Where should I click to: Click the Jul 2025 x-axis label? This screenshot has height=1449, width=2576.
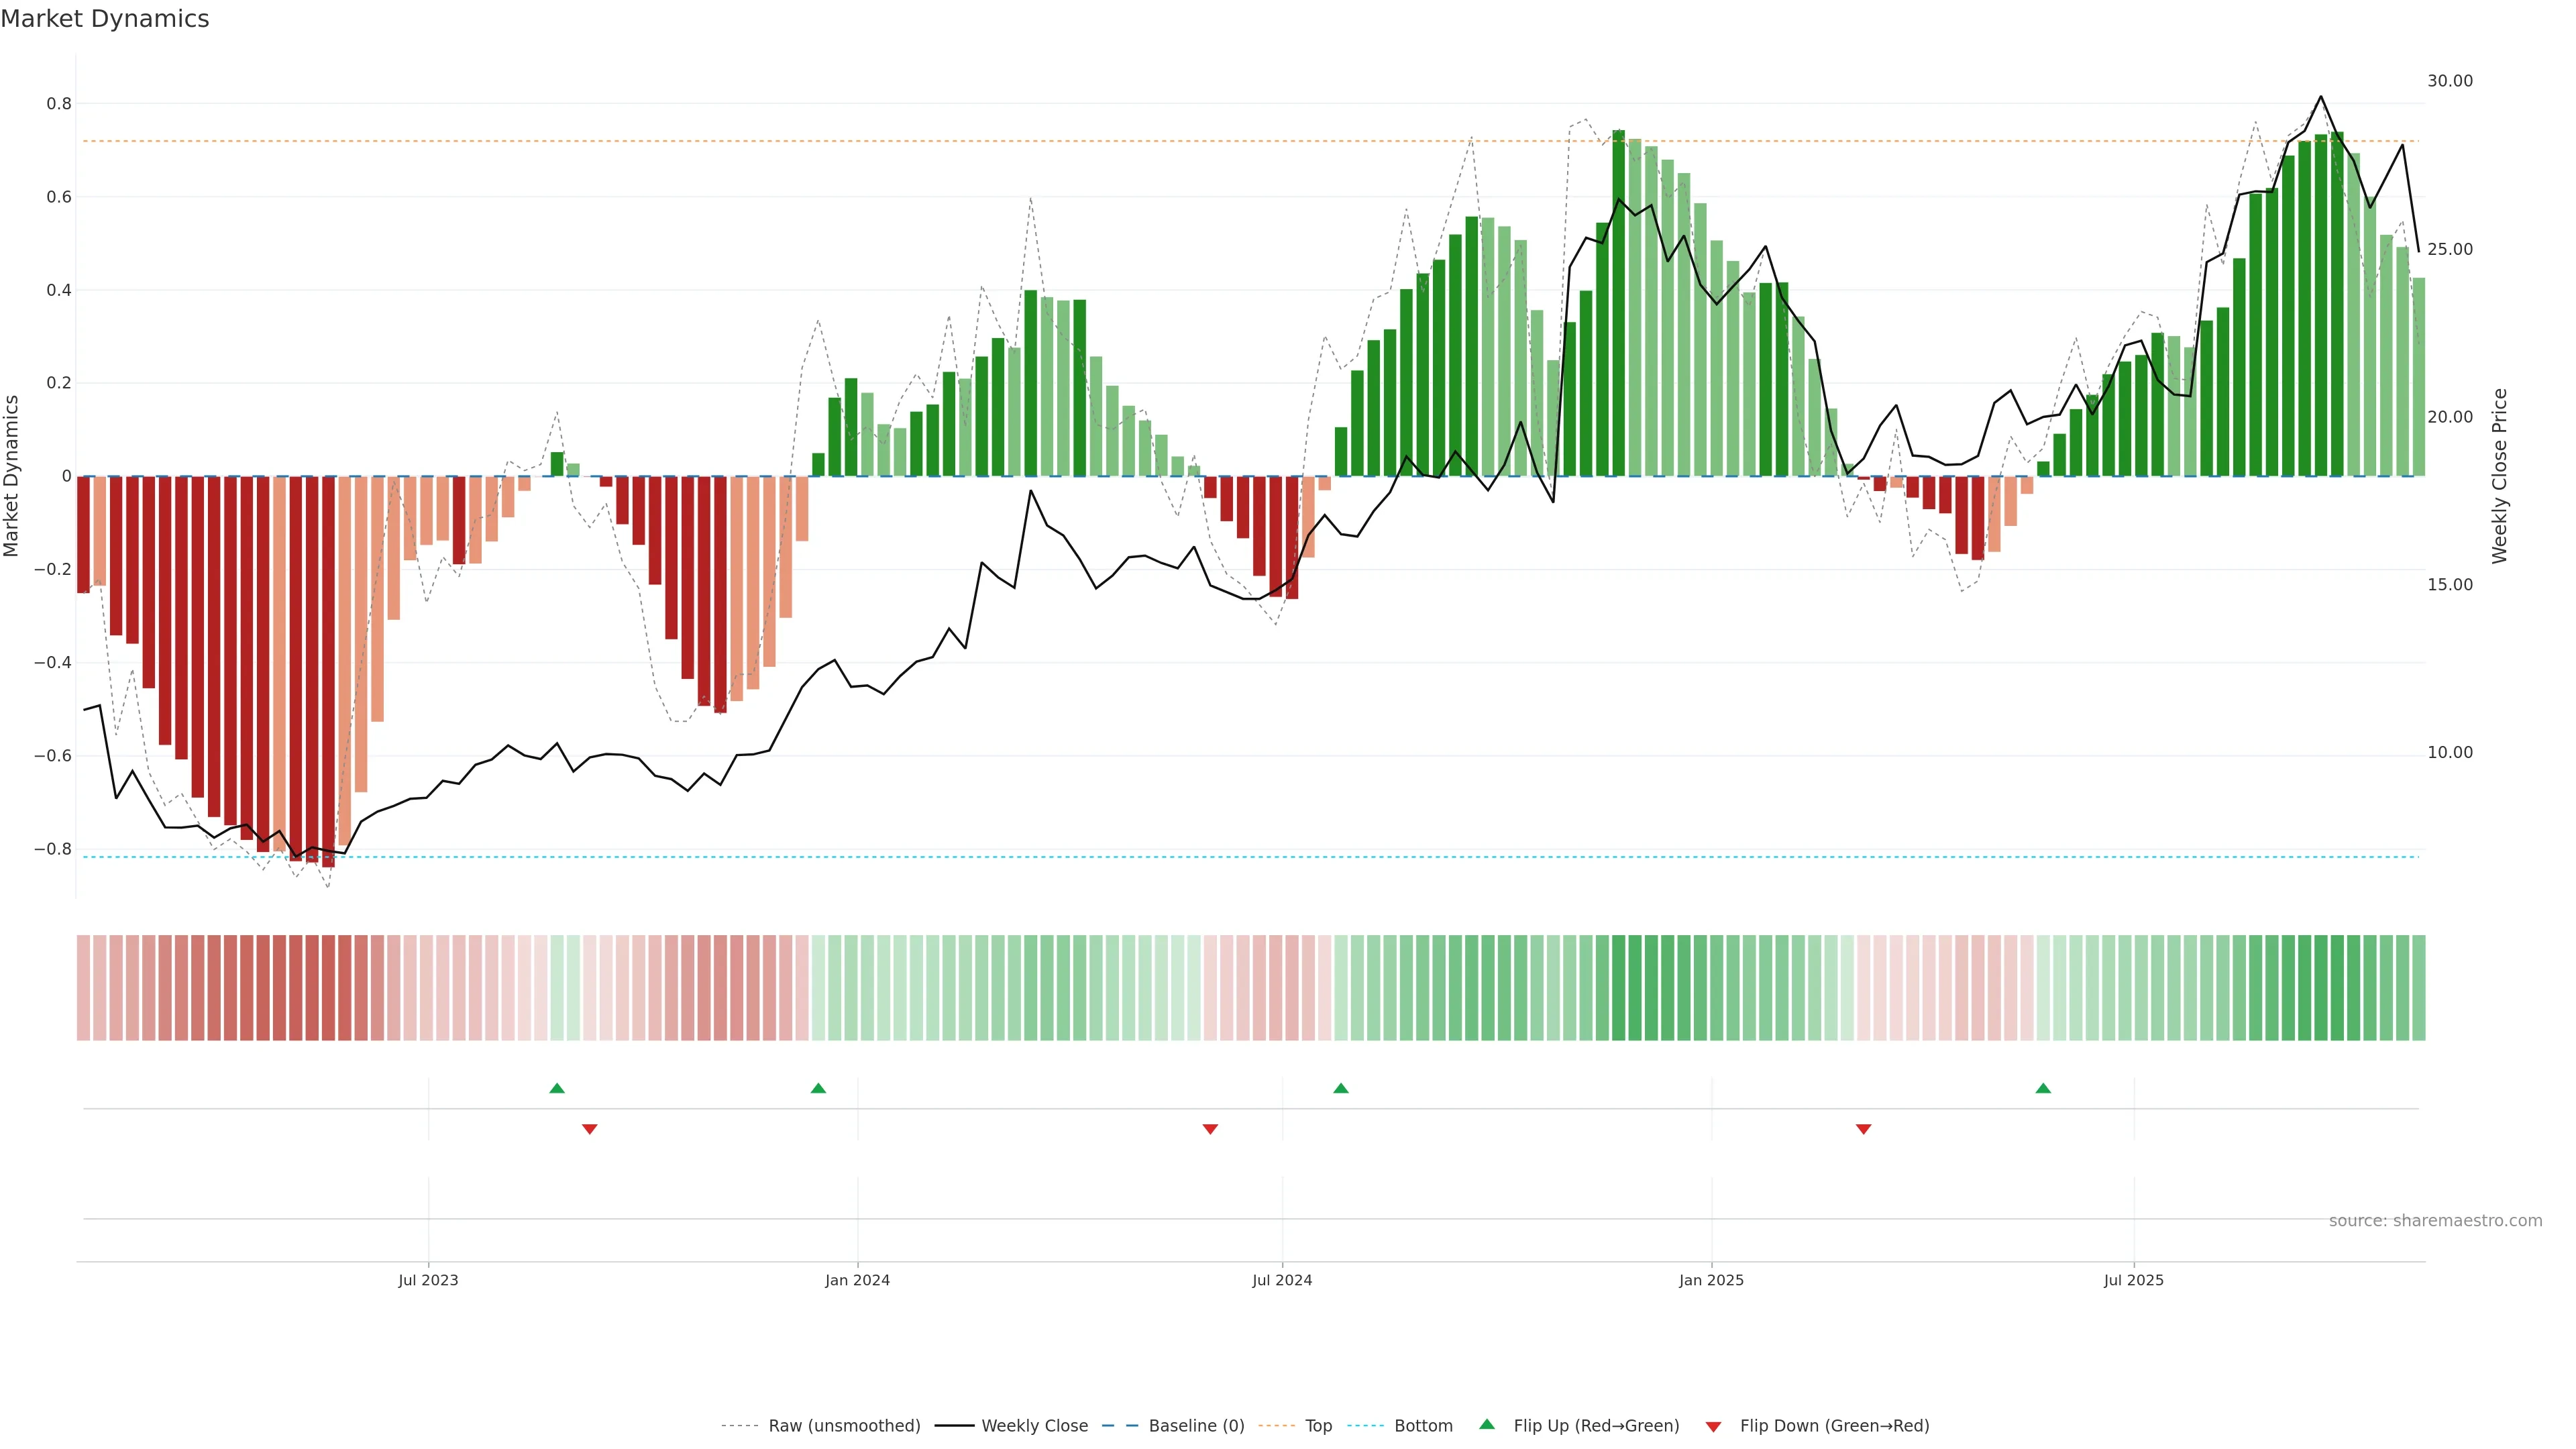(x=2133, y=1280)
